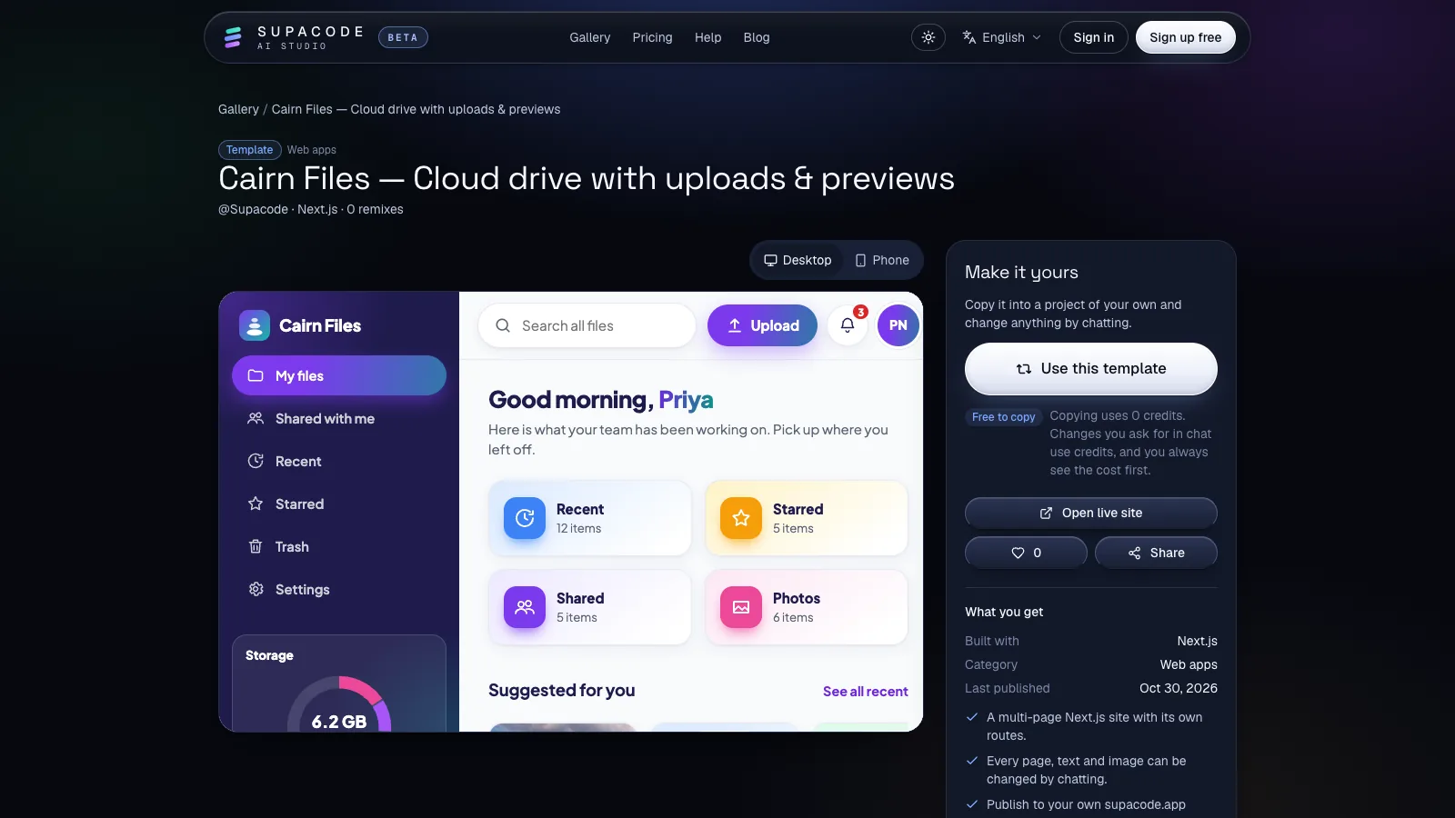Click the BETA badge in header
Viewport: 1455px width, 818px height.
tap(403, 37)
